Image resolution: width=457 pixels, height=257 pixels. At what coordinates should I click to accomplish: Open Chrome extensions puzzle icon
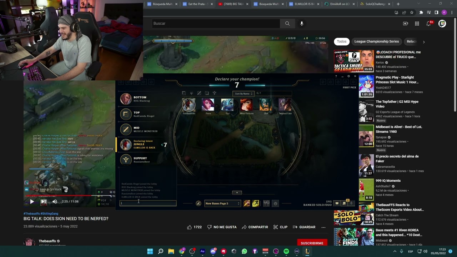point(421,12)
